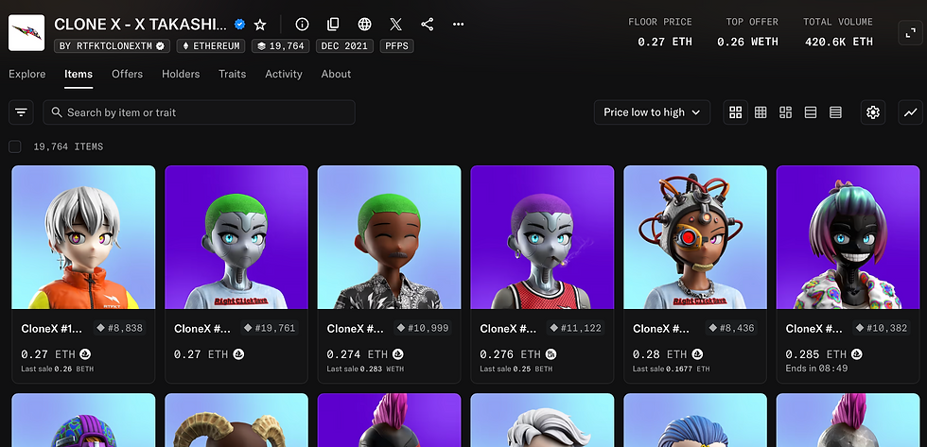The height and width of the screenshot is (447, 927).
Task: Click the 0.26 WETH top offer value
Action: [747, 42]
